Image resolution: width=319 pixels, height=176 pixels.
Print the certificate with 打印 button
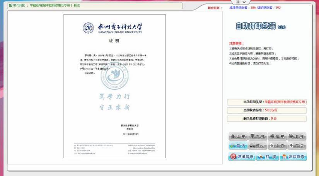(x=268, y=157)
